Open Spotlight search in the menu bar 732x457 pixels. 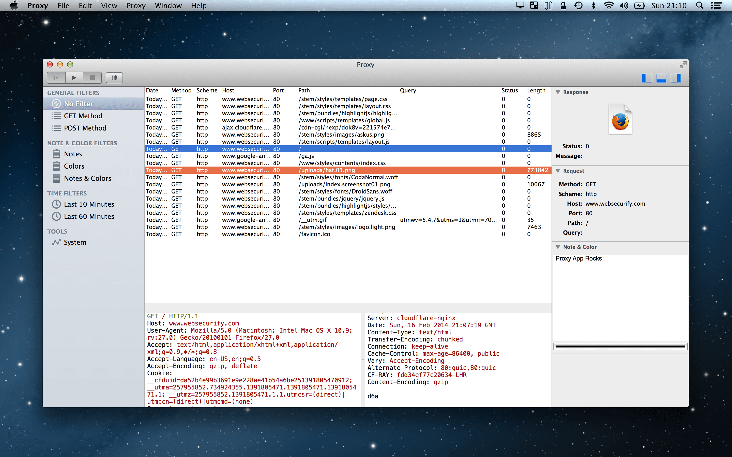[699, 5]
